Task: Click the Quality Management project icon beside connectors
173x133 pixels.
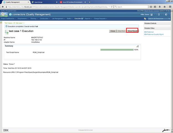Action: pos(10,14)
